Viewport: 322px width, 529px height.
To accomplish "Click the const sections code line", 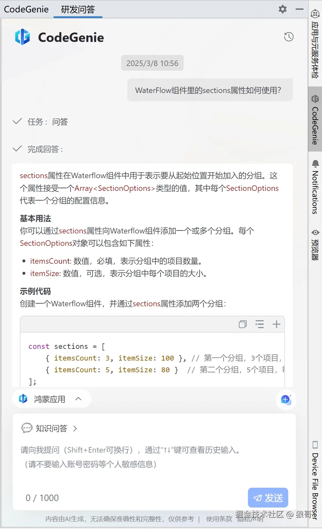I will [x=67, y=346].
